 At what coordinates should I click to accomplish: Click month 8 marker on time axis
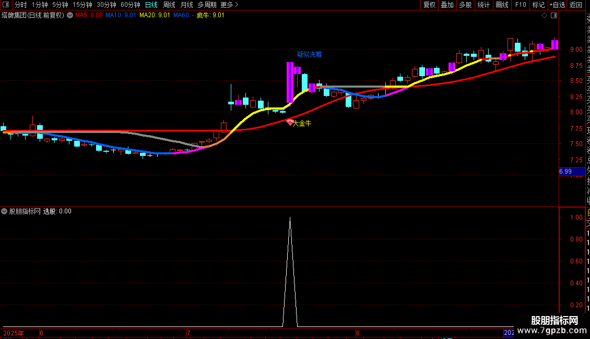click(x=358, y=333)
